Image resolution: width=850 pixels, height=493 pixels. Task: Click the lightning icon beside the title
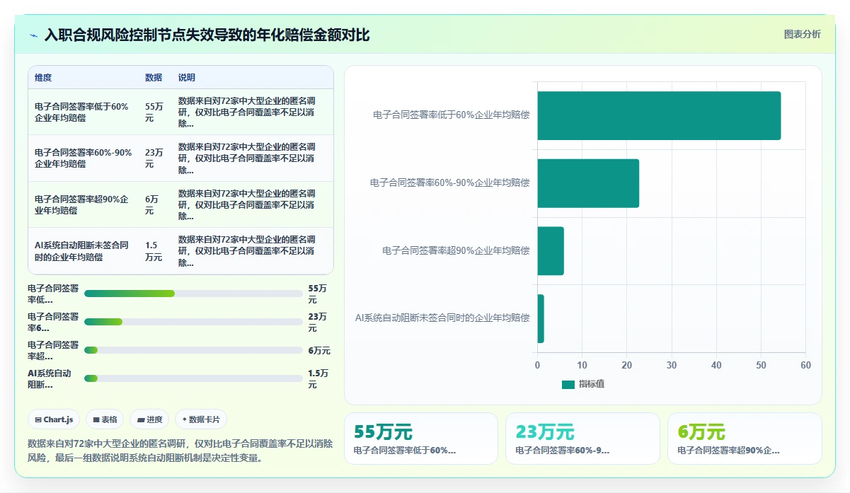(x=34, y=35)
